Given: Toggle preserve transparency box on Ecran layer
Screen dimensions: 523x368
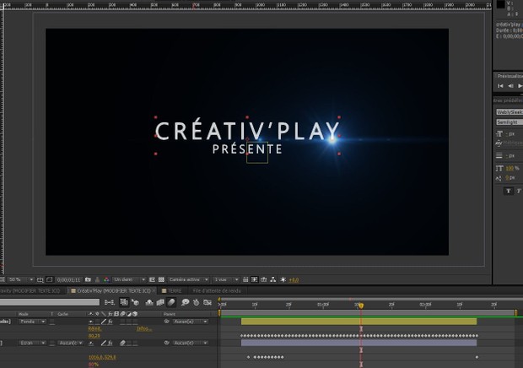Looking at the screenshot, I should [52, 343].
